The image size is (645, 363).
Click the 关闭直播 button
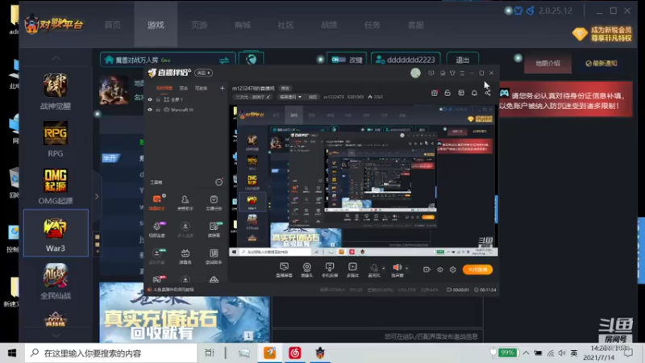click(x=477, y=269)
